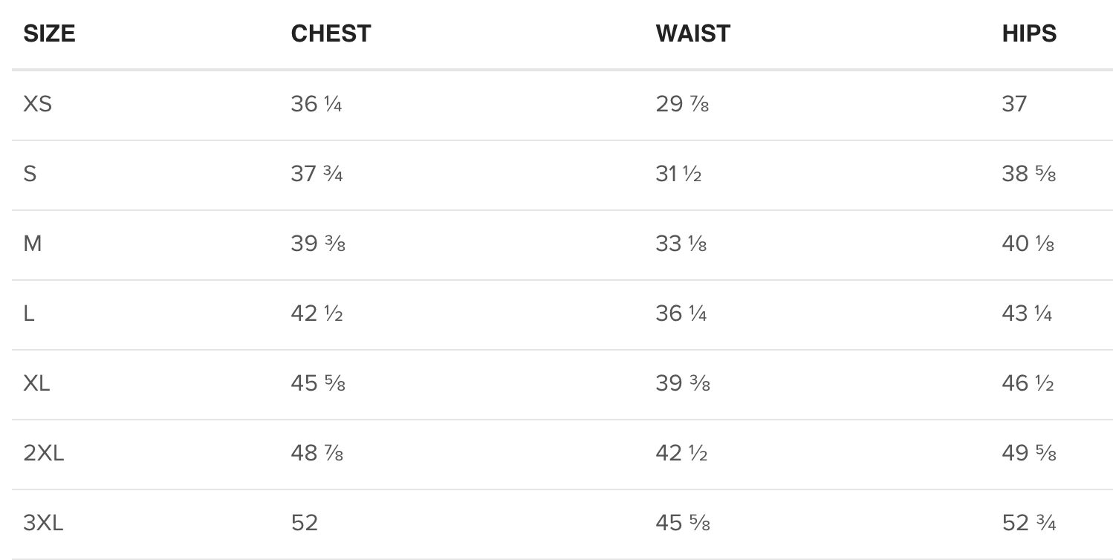Click the XS hips value 37

click(1014, 104)
